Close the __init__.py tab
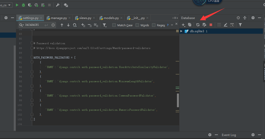The image size is (265, 139). (x=147, y=18)
